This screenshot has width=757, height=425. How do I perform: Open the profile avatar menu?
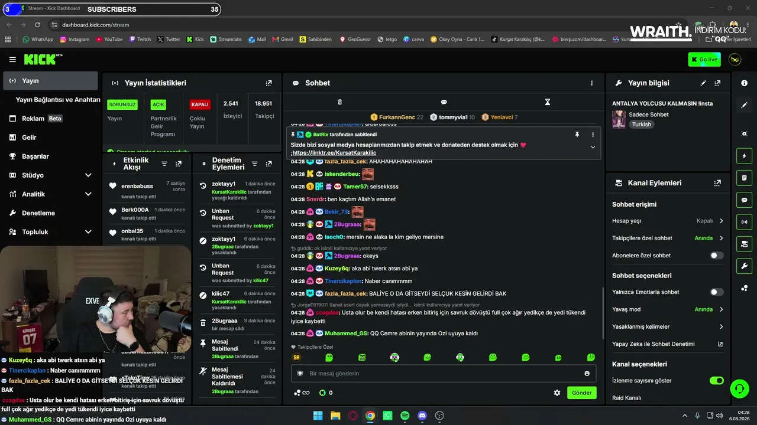(x=735, y=60)
